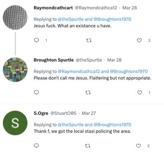
Task: Open the Raymondcathcart display name
Action: point(53,8)
